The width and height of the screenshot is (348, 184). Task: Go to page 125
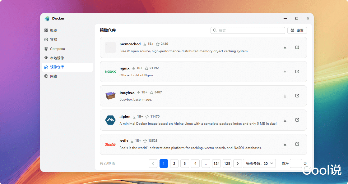pos(227,164)
